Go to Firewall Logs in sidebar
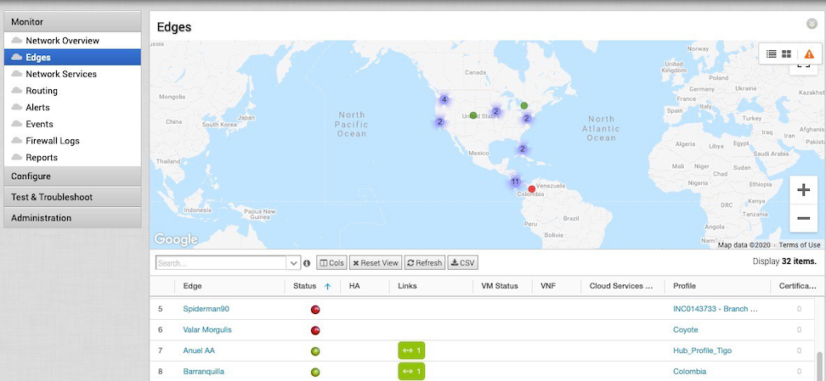 52,141
